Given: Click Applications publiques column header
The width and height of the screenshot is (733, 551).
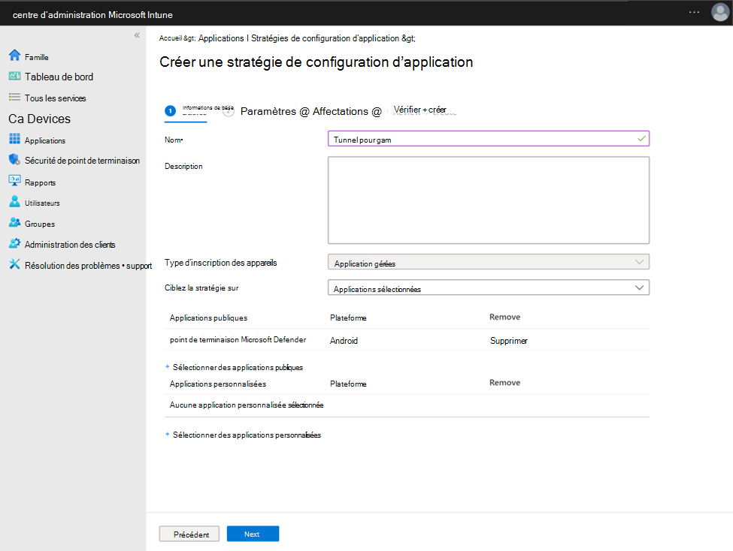Looking at the screenshot, I should point(208,318).
